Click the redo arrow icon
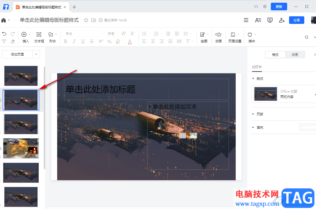The width and height of the screenshot is (316, 209). point(13,34)
